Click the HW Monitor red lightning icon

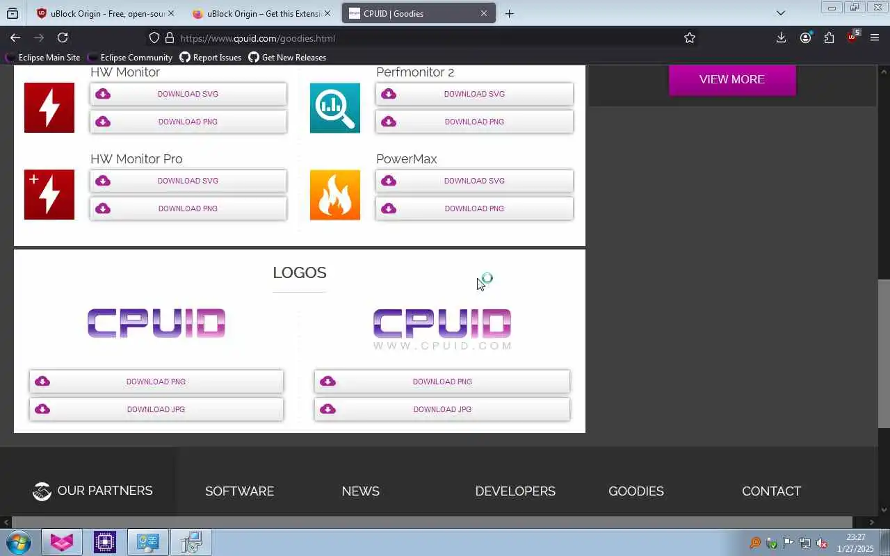(x=49, y=108)
